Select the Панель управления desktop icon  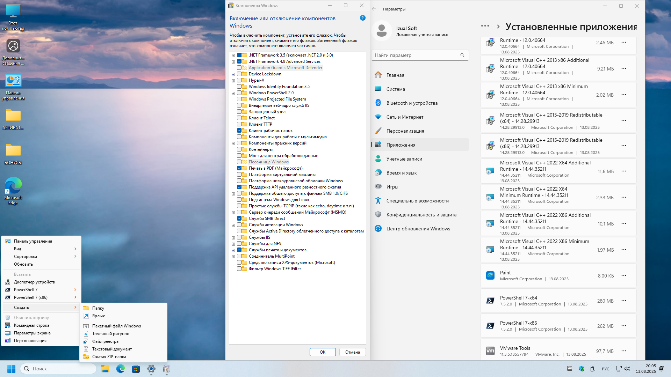(x=13, y=87)
